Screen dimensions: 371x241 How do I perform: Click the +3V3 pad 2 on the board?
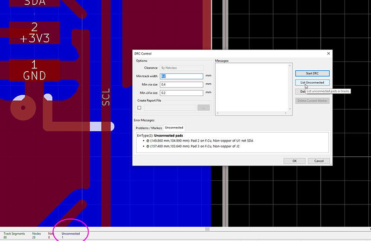coord(34,32)
